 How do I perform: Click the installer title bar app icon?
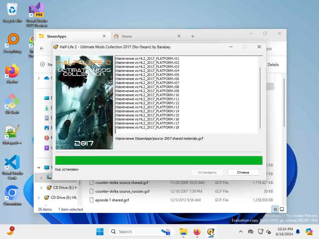tap(55, 47)
